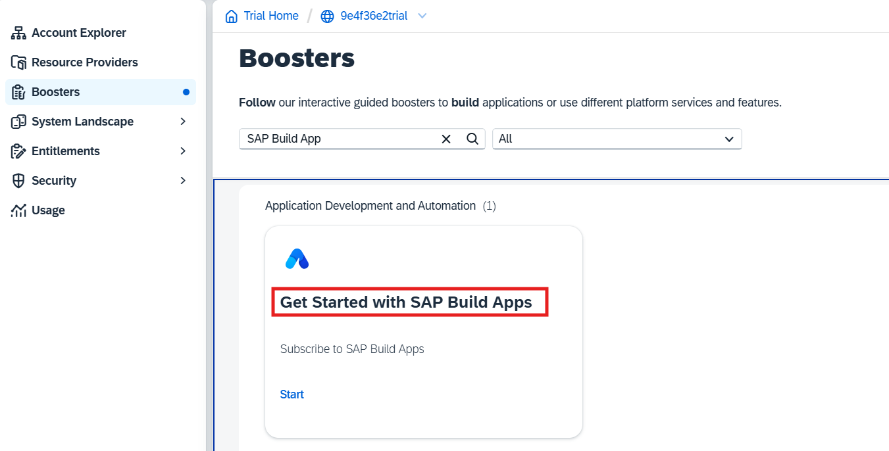Click the System Landscape icon

18,122
